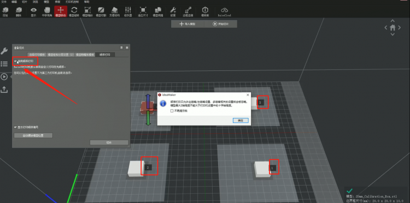Image resolution: width=410 pixels, height=203 pixels.
Task: Confirm the ideaMaker dialog with OK
Action: click(241, 121)
